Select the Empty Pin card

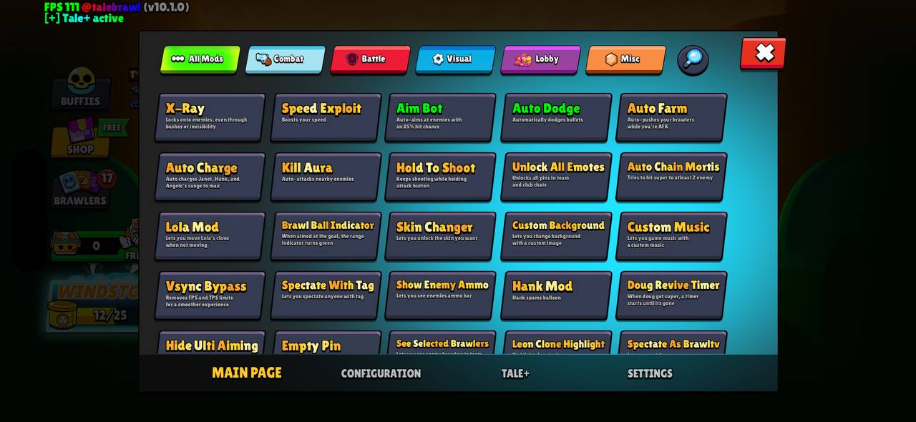point(326,343)
